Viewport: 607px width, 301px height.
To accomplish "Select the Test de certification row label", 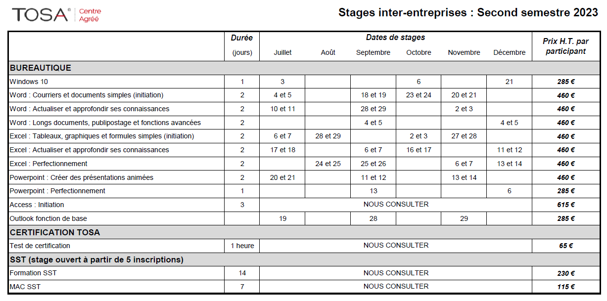I will (x=40, y=246).
